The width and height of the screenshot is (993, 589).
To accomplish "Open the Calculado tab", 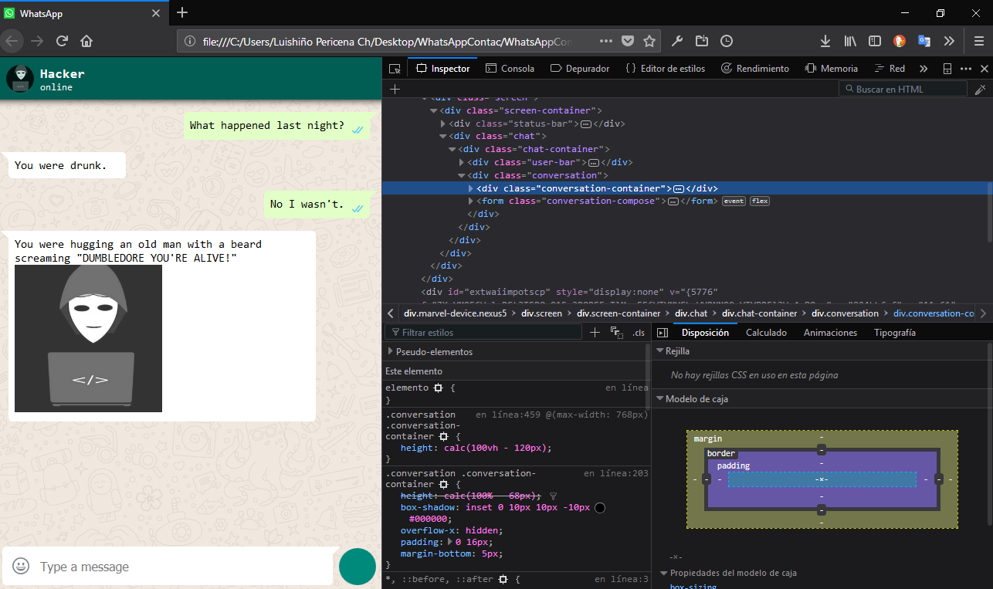I will [x=766, y=333].
